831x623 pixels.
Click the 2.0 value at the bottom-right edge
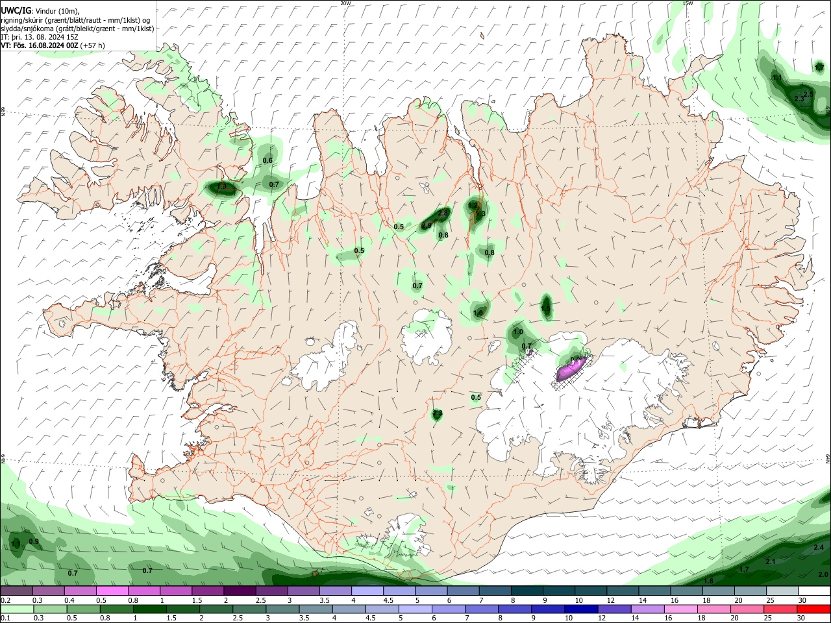click(x=823, y=575)
